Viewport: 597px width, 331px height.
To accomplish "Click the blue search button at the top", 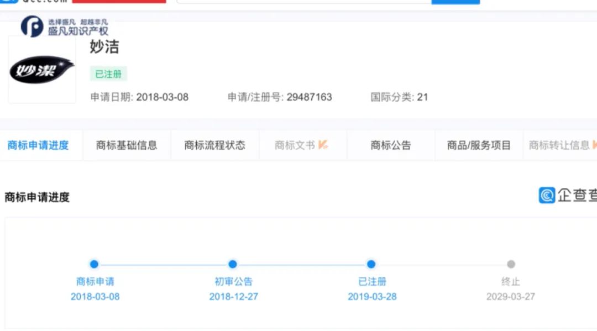I will pyautogui.click(x=455, y=2).
